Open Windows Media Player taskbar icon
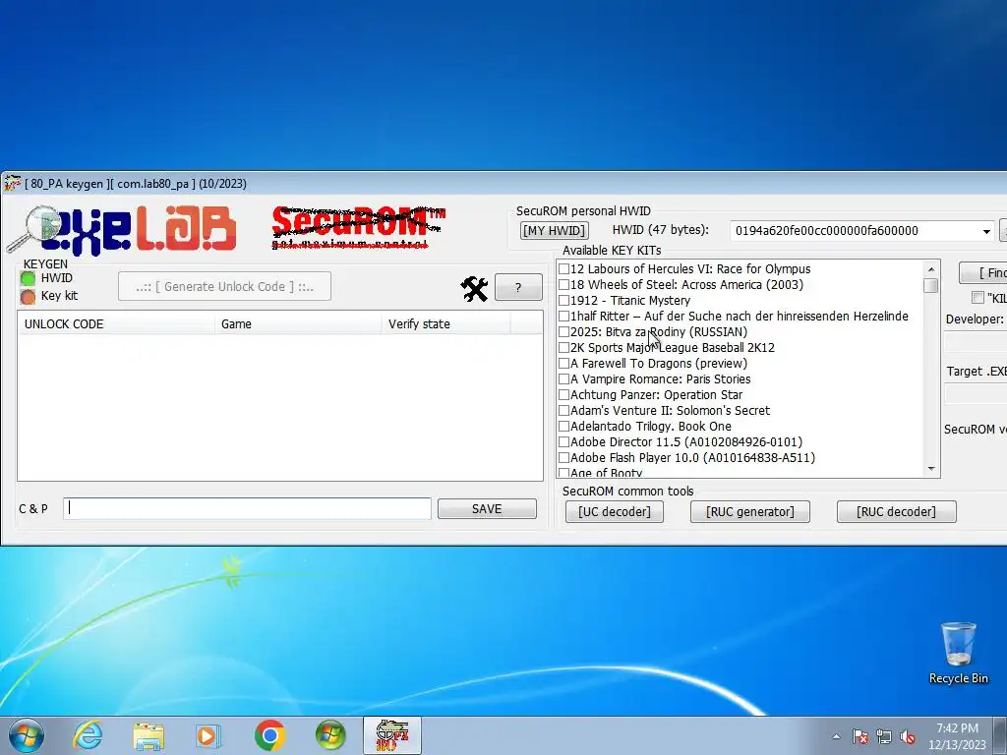The height and width of the screenshot is (755, 1007). click(207, 736)
